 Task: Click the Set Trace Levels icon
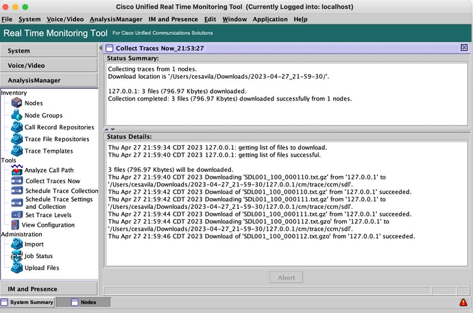[x=17, y=215]
